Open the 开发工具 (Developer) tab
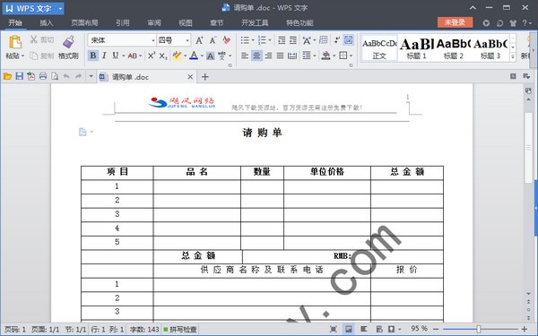Screen dimensions: 538x336 [255, 23]
